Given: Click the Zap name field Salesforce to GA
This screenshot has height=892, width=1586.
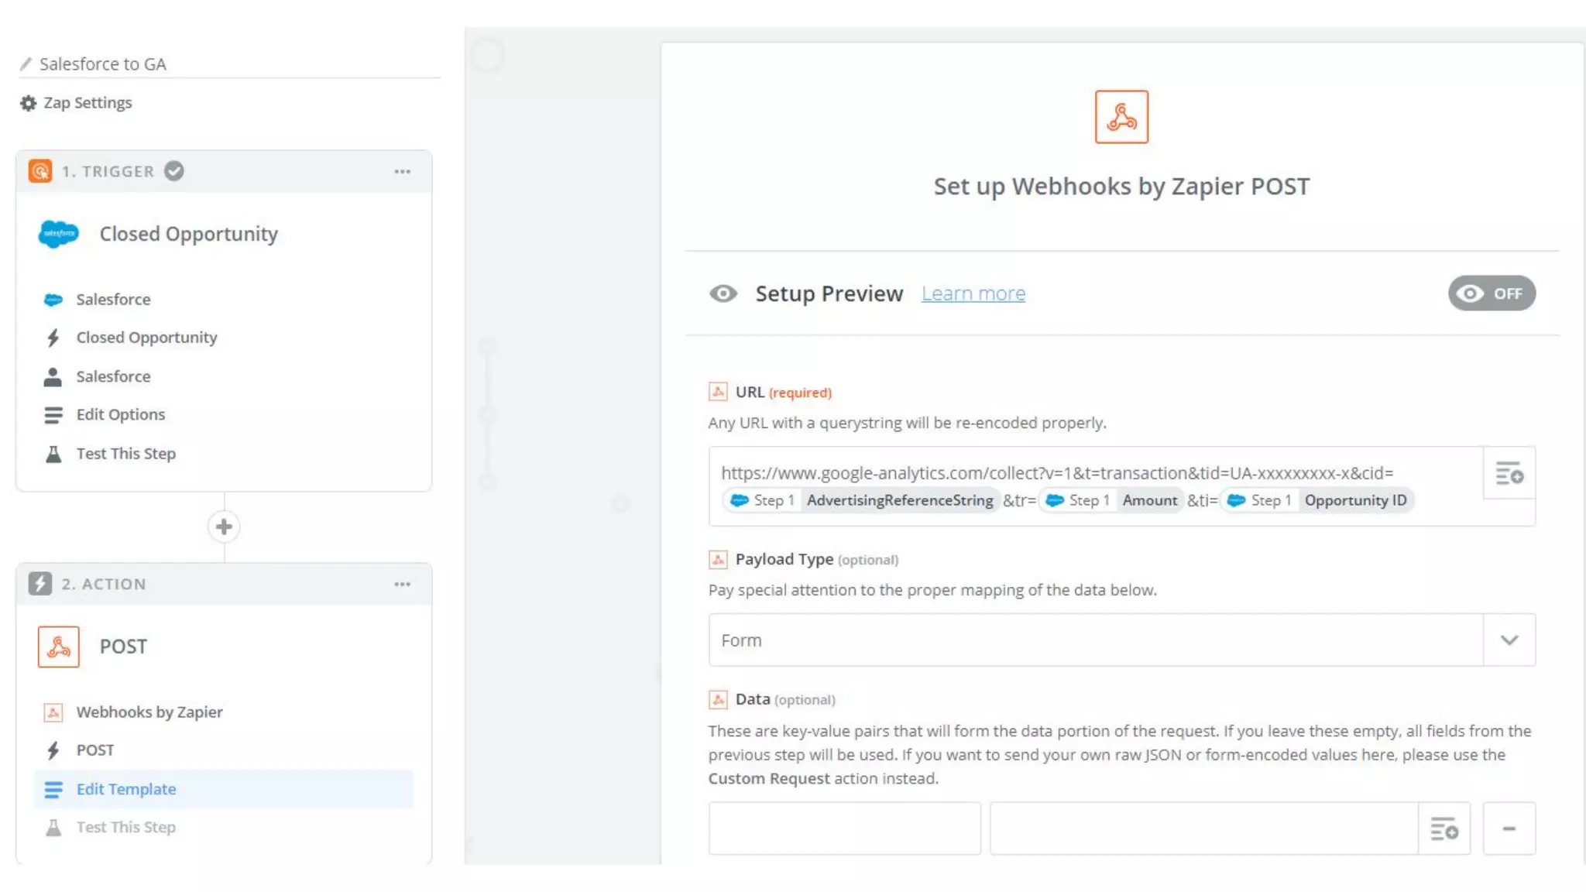Looking at the screenshot, I should click(103, 64).
